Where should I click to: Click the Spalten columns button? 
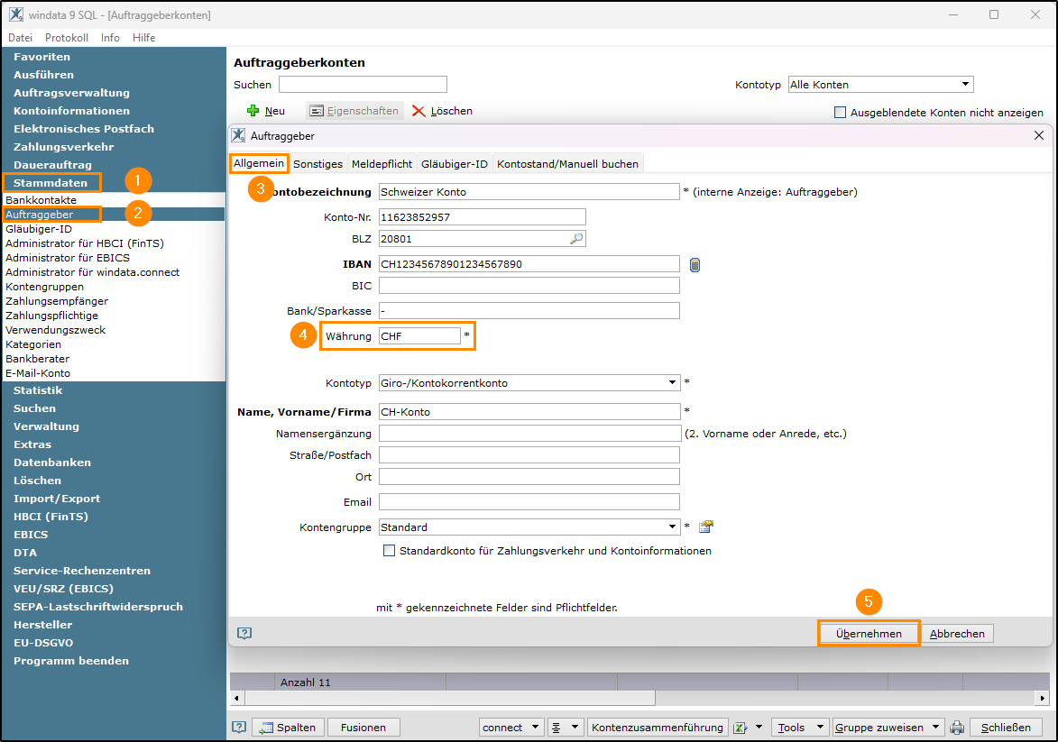click(x=288, y=728)
